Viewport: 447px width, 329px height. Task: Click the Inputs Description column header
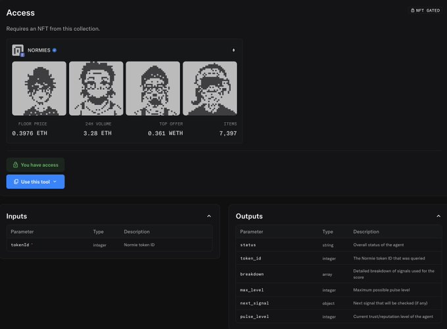pos(137,232)
